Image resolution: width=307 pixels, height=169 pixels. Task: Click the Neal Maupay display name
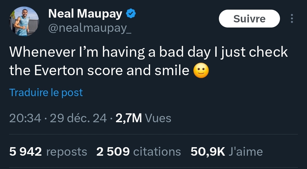[x=85, y=14]
